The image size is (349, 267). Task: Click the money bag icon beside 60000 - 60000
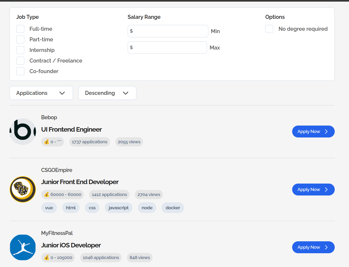pyautogui.click(x=47, y=195)
